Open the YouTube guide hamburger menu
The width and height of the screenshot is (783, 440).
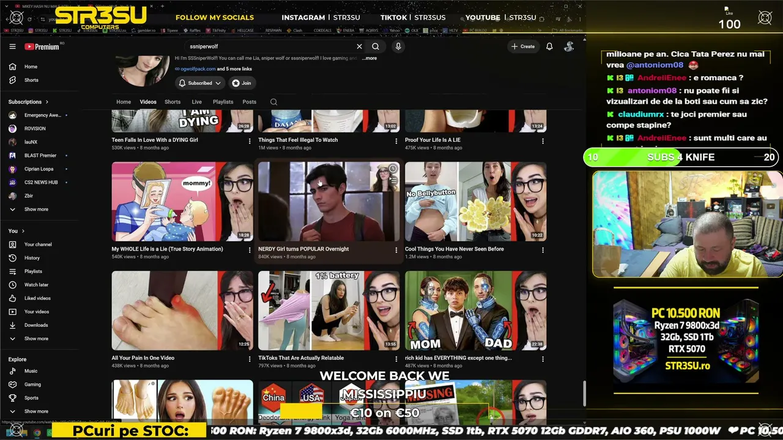12,46
